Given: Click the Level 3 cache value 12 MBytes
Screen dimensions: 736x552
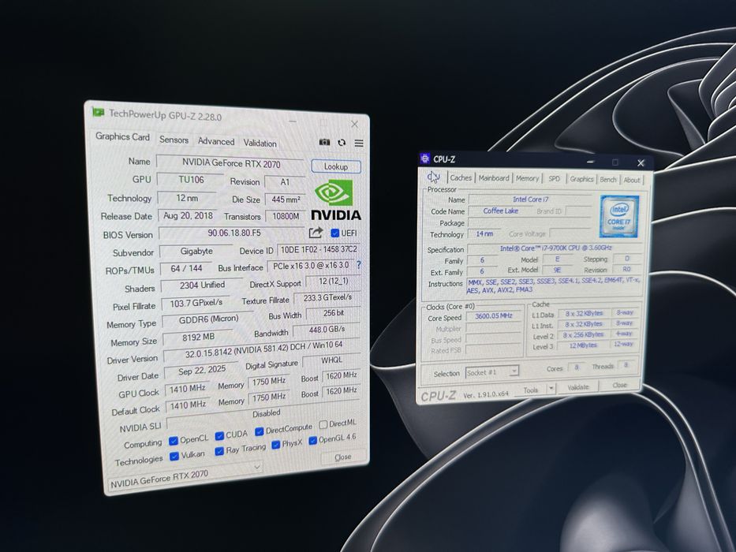Looking at the screenshot, I should tap(583, 345).
